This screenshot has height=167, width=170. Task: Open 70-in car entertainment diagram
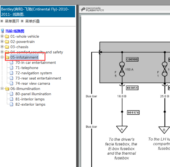(x=35, y=62)
